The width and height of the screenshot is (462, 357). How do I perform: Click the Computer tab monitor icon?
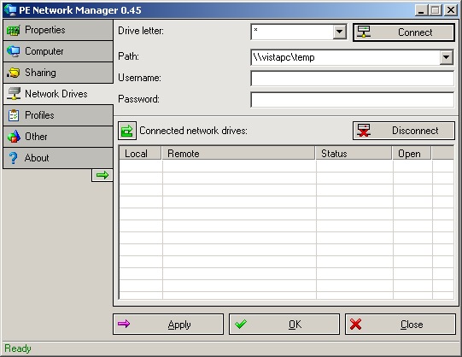(x=14, y=51)
